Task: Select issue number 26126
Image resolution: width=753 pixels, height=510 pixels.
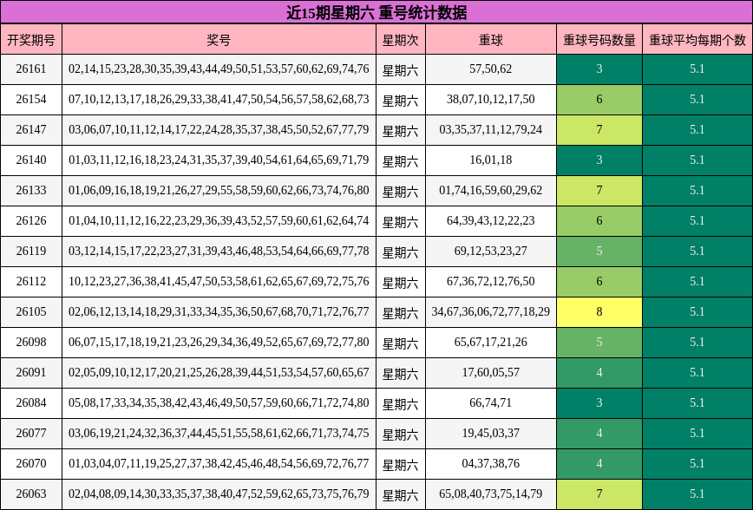Action: pos(31,221)
